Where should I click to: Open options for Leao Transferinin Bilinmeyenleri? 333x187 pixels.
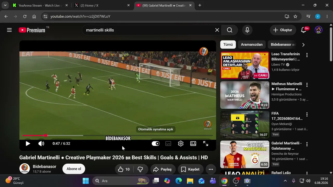coord(307,55)
